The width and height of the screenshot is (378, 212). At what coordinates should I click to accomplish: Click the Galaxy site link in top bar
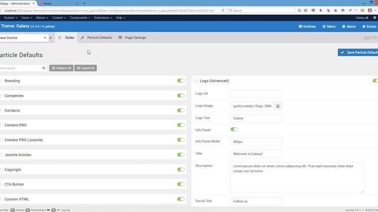click(362, 18)
